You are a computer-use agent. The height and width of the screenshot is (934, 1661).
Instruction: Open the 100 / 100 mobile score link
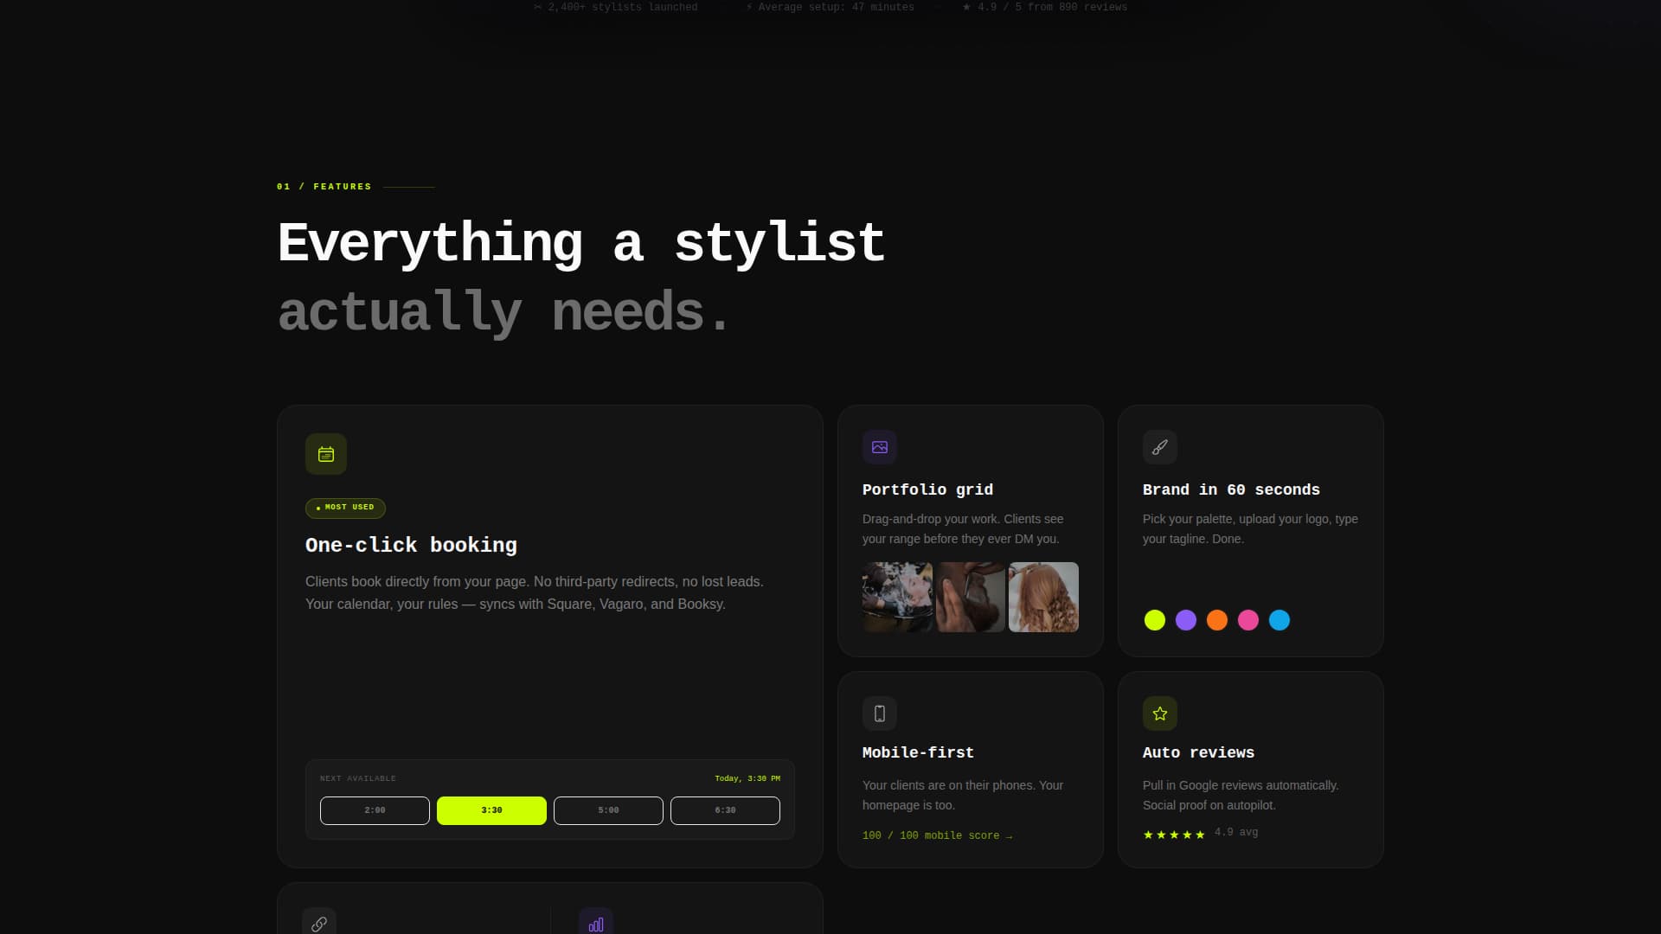[x=937, y=835]
